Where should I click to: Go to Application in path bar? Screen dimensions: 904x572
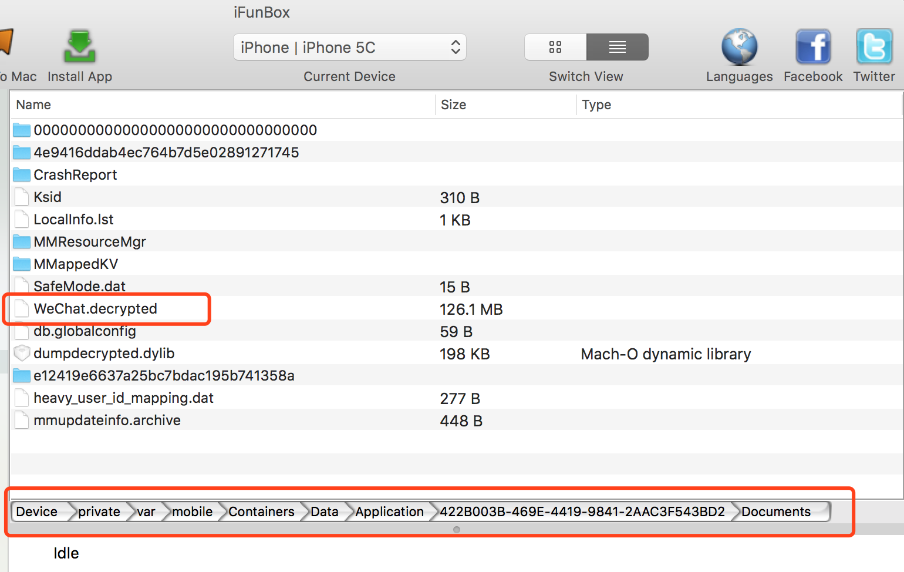pyautogui.click(x=389, y=512)
